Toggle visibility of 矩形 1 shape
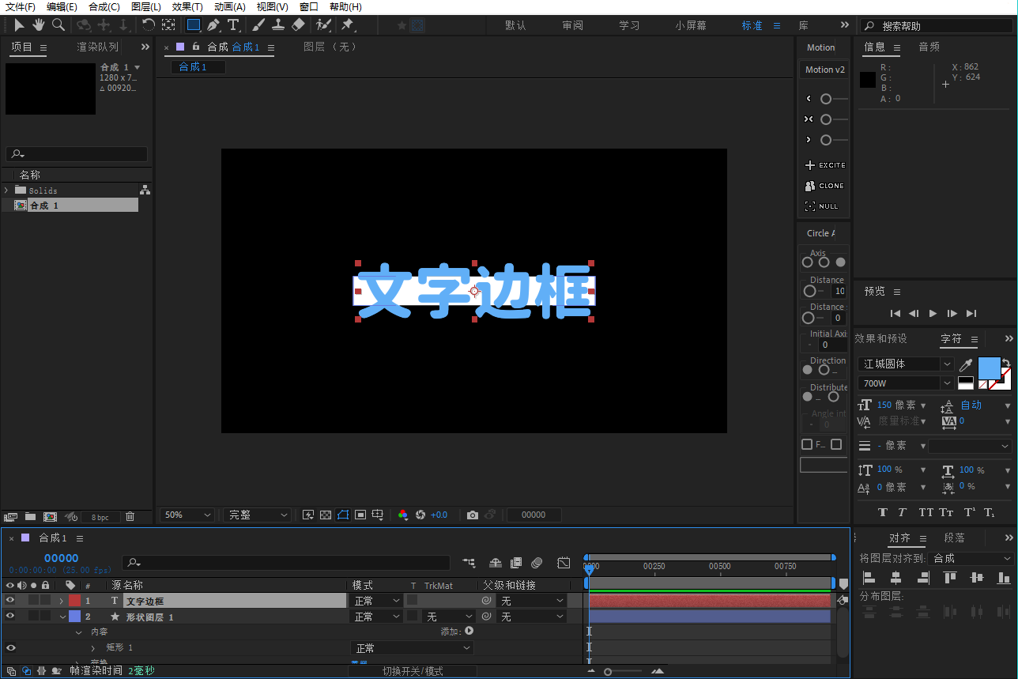 pos(10,648)
